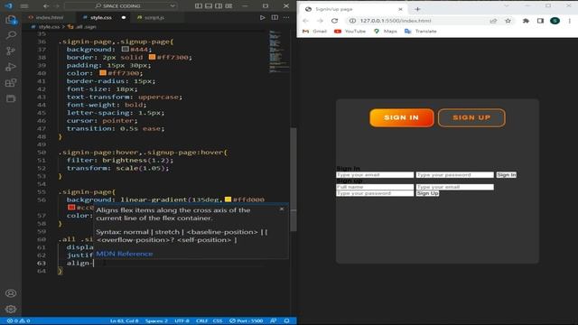Viewport: 578px width, 325px height.
Task: Open the Run and Debug view
Action: [11, 67]
